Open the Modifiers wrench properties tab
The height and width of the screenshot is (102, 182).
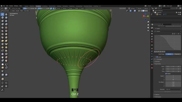tap(152, 51)
